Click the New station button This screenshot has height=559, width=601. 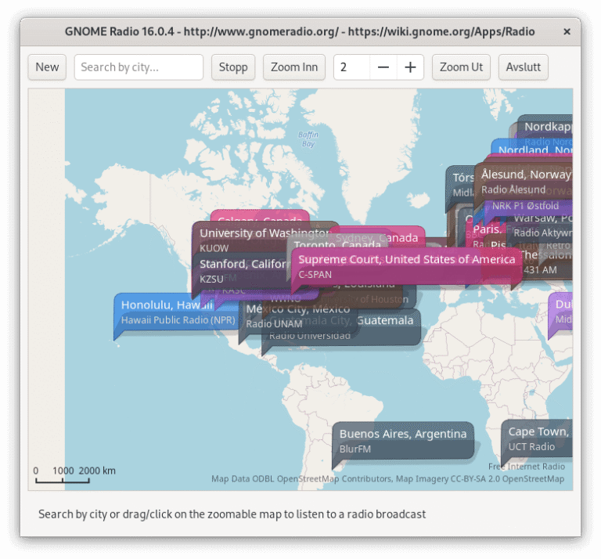(47, 67)
